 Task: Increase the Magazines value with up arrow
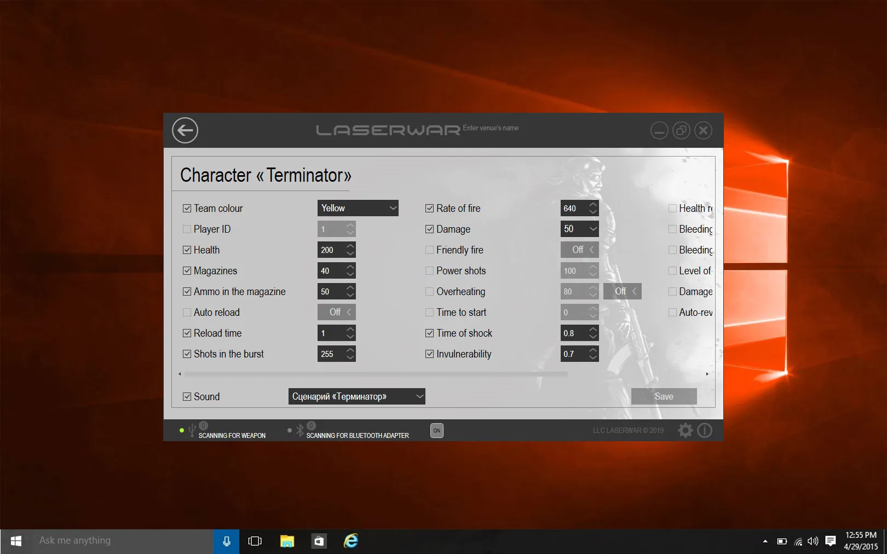350,267
